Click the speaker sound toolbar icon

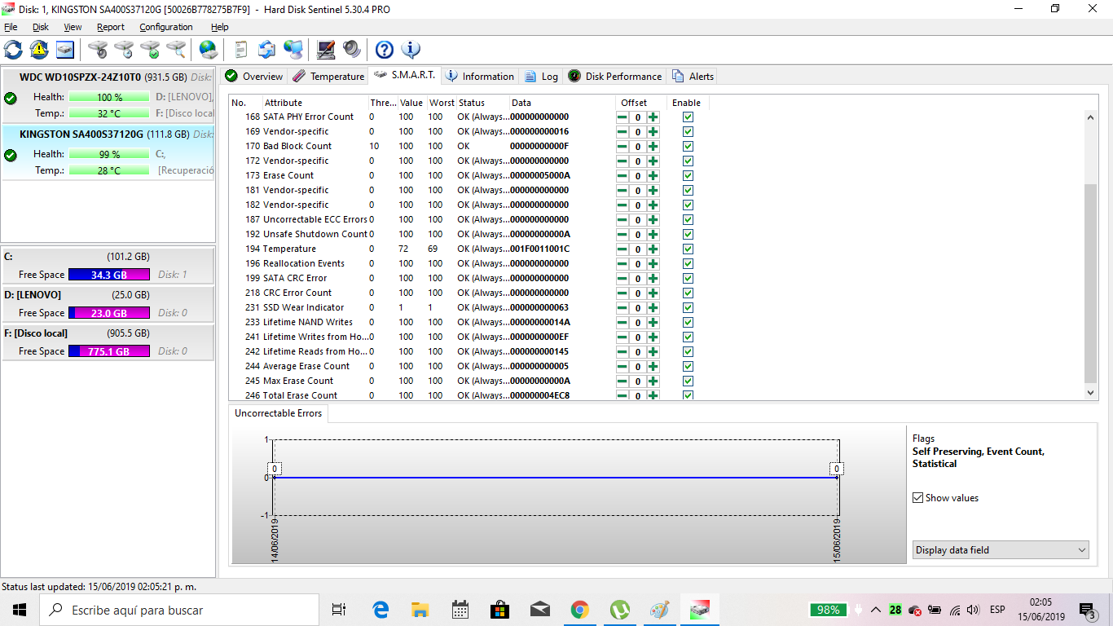point(352,49)
